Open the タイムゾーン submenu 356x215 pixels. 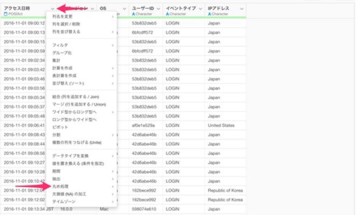click(x=64, y=201)
